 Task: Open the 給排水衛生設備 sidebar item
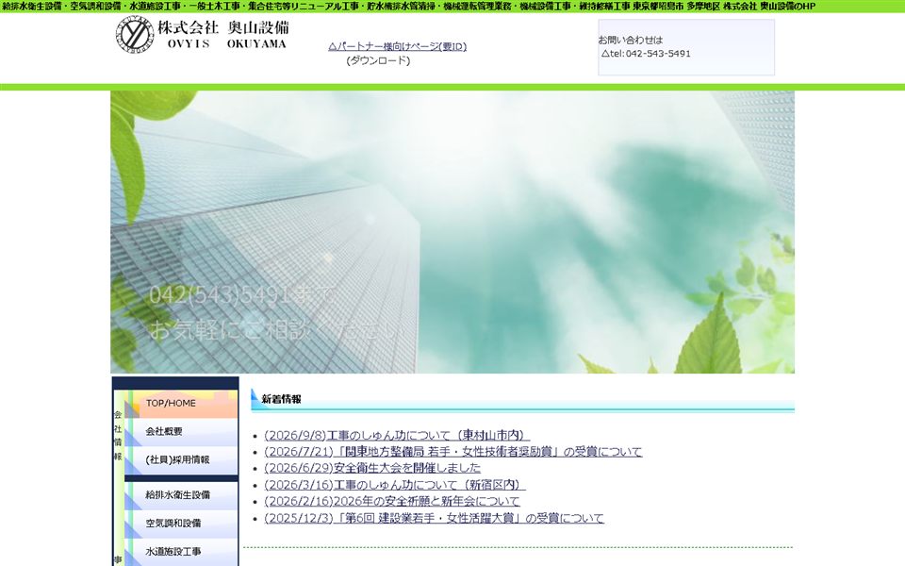click(x=181, y=495)
